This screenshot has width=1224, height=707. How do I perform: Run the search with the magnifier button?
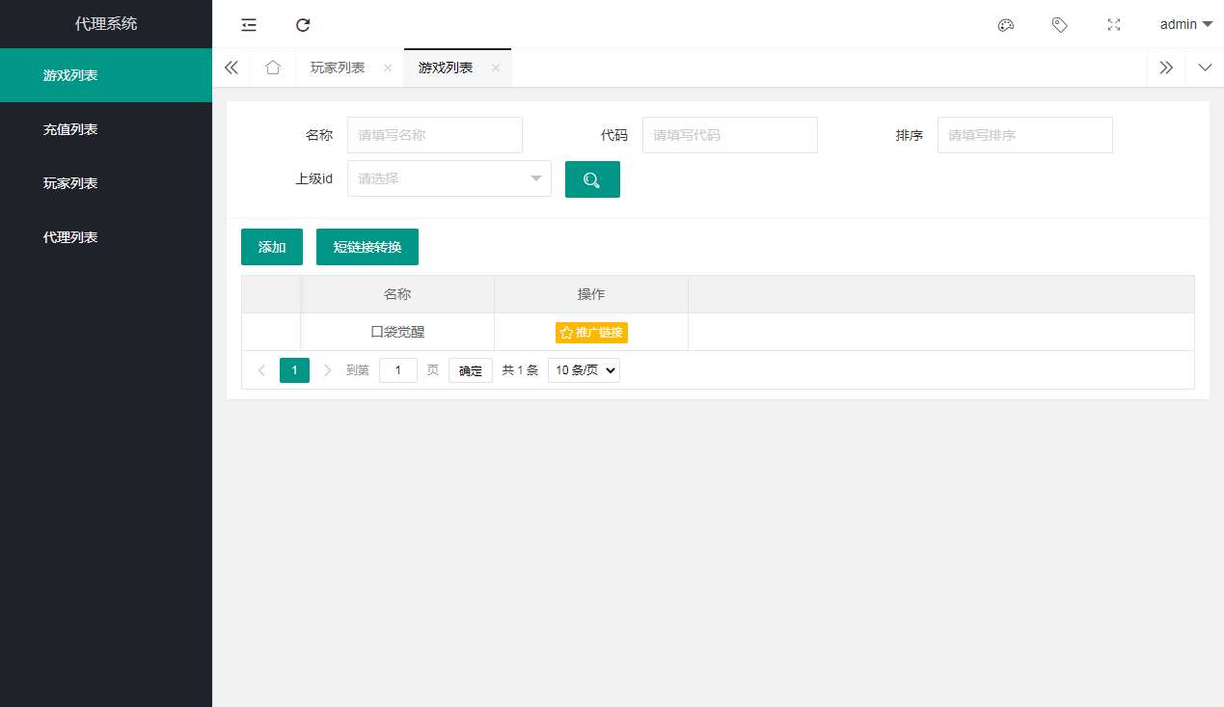592,178
